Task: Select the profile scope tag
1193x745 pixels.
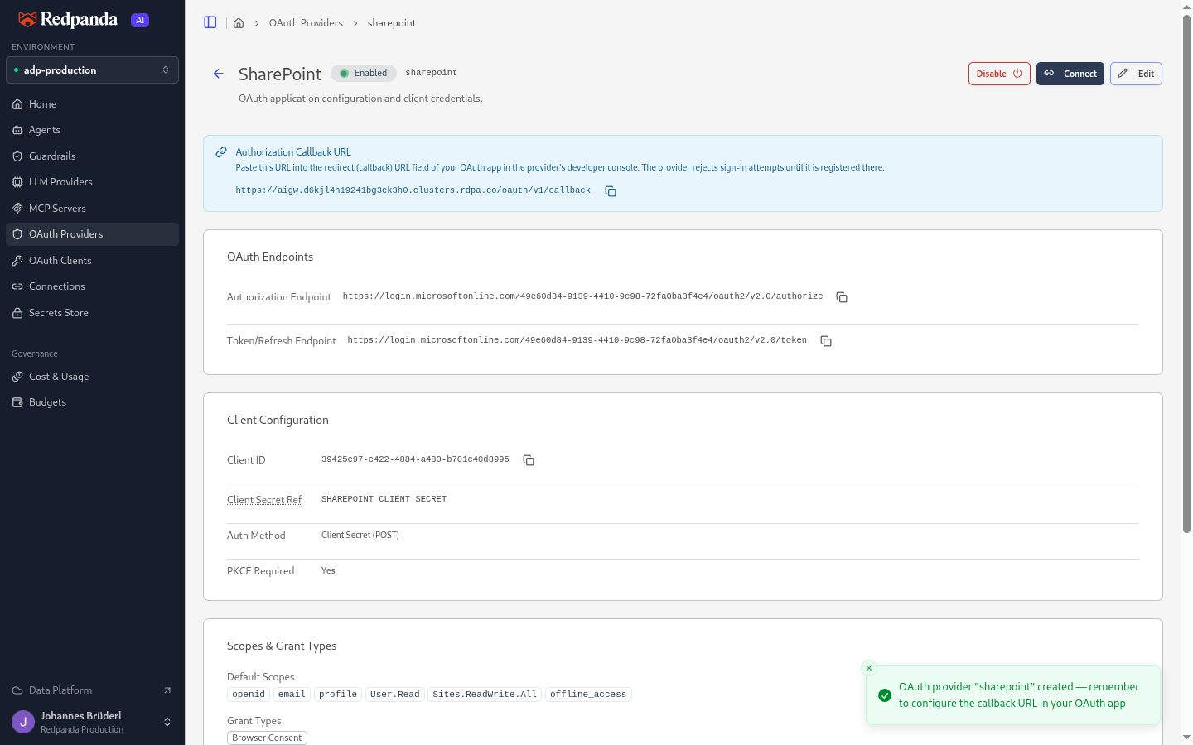Action: (338, 695)
